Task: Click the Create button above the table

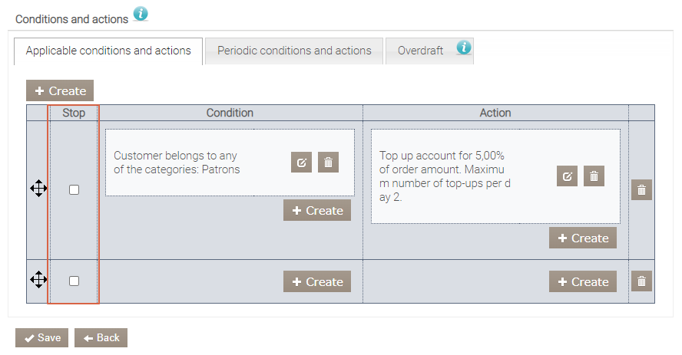Action: (x=60, y=90)
